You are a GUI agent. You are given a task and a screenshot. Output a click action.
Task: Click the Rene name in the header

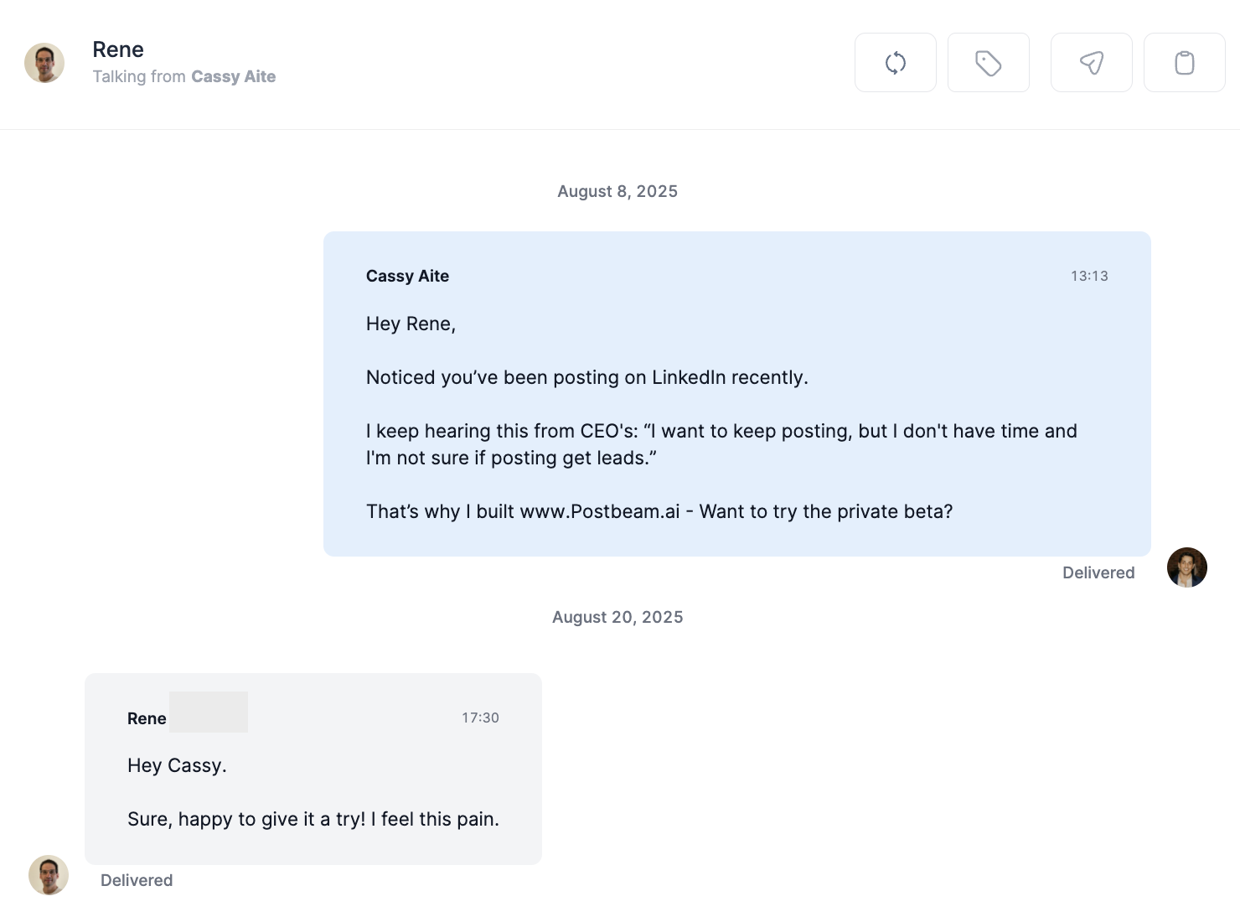click(117, 49)
